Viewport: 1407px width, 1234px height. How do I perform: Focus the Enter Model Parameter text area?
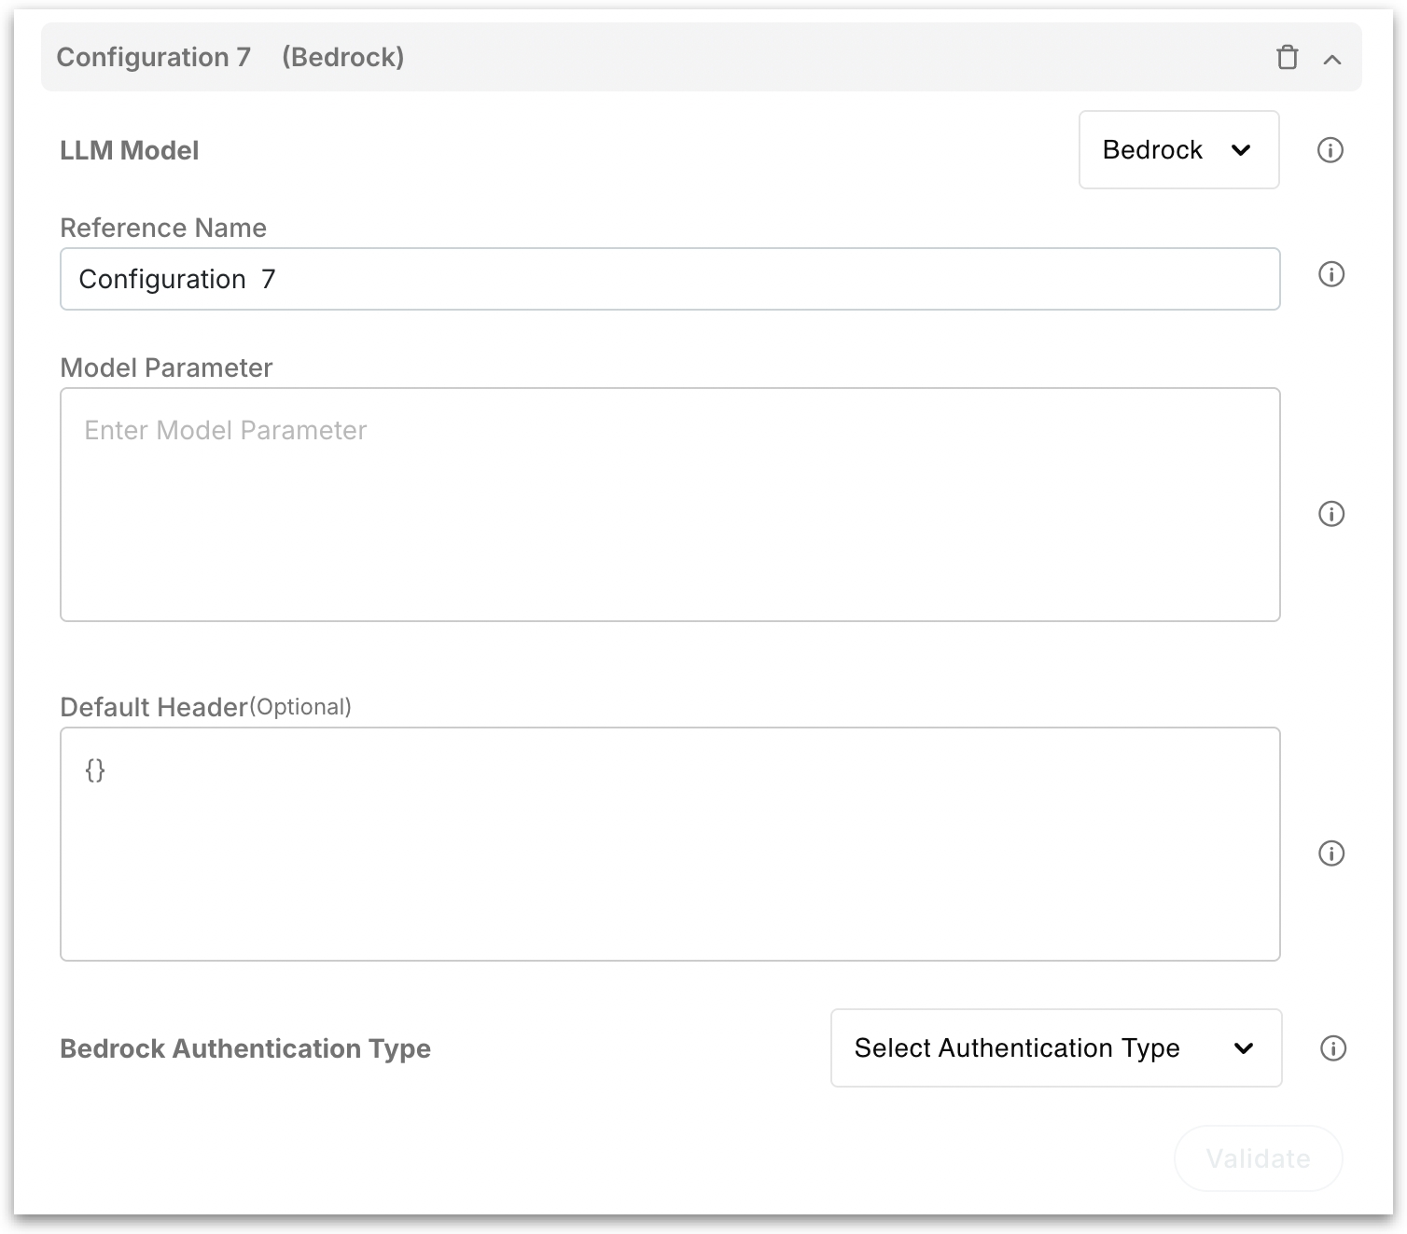coord(669,505)
